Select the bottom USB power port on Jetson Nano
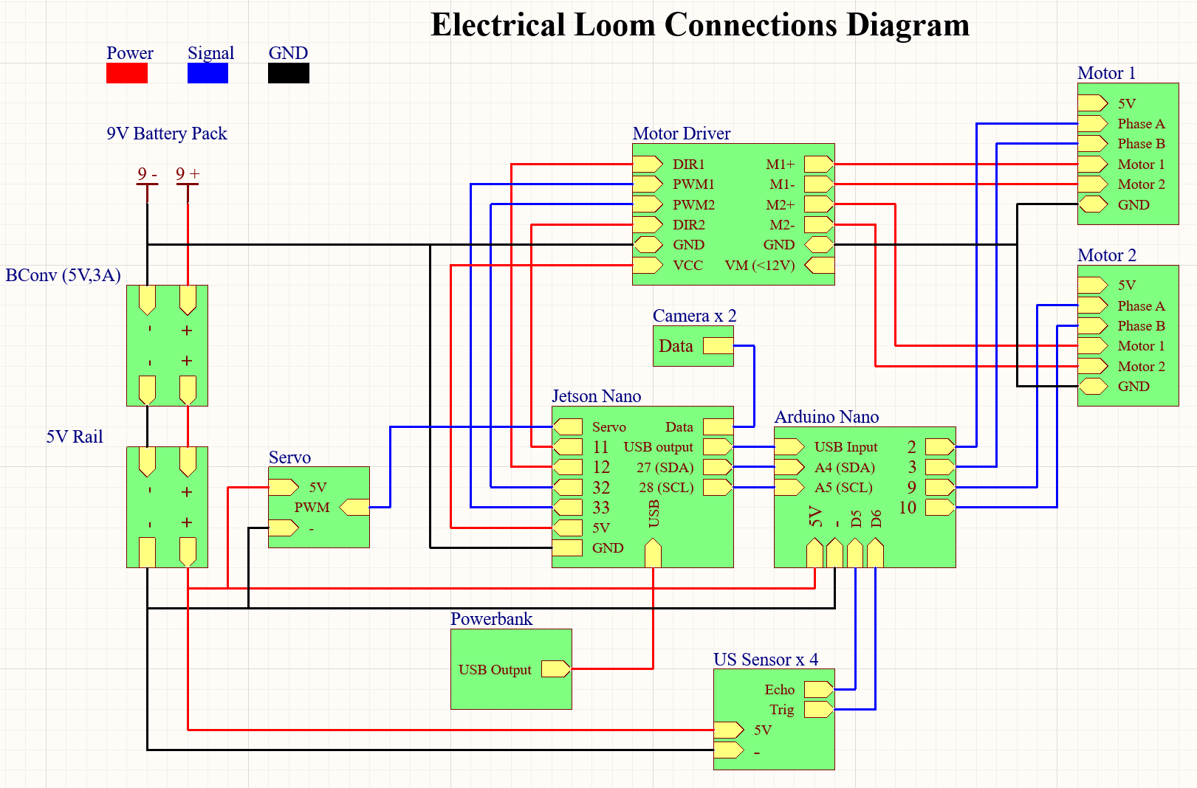1197x788 pixels. click(653, 553)
